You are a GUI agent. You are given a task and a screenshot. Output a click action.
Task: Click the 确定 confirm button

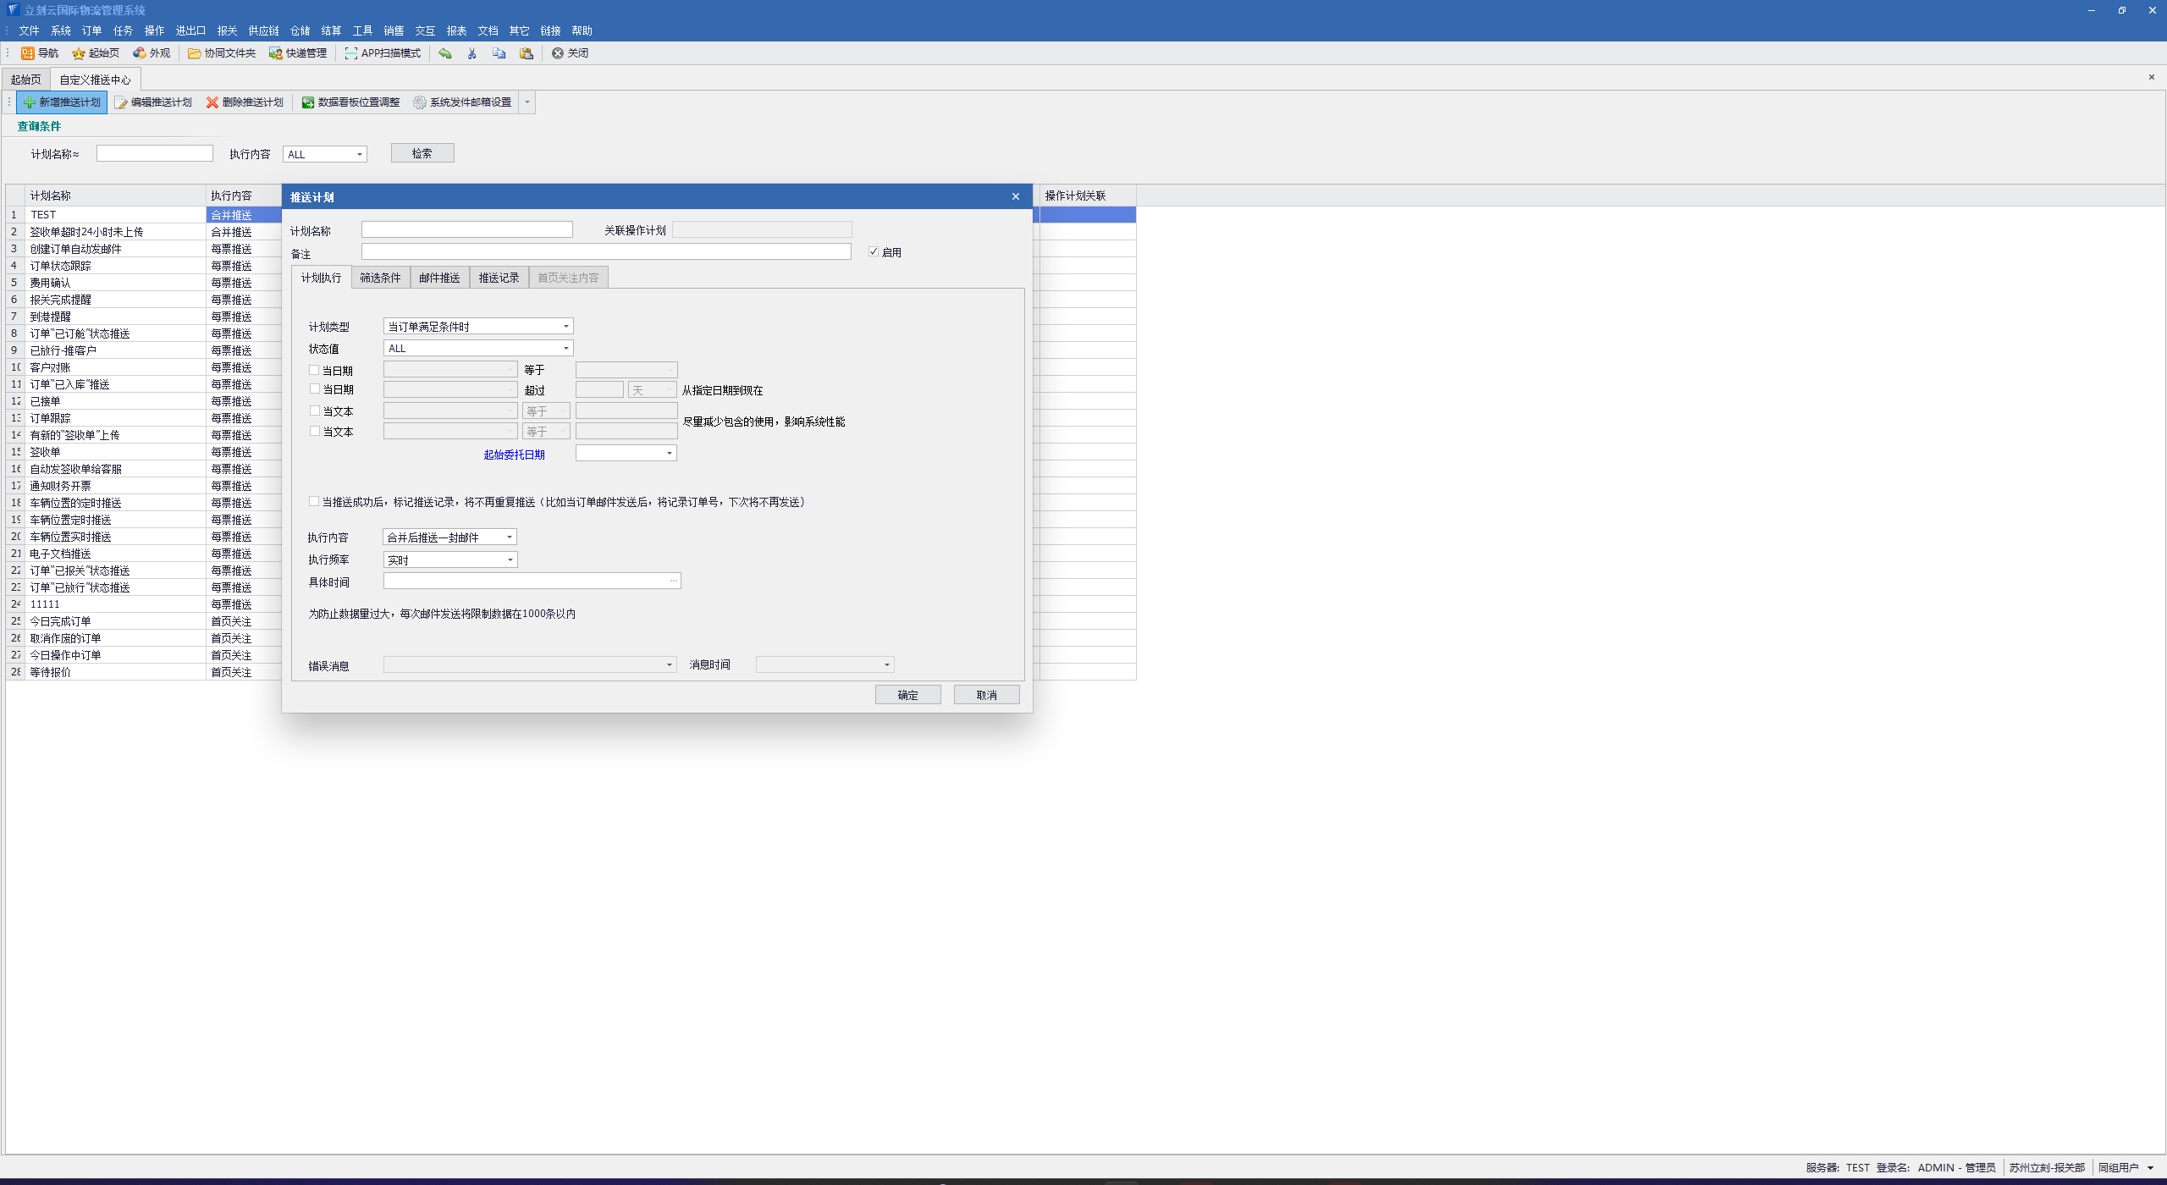(x=907, y=695)
